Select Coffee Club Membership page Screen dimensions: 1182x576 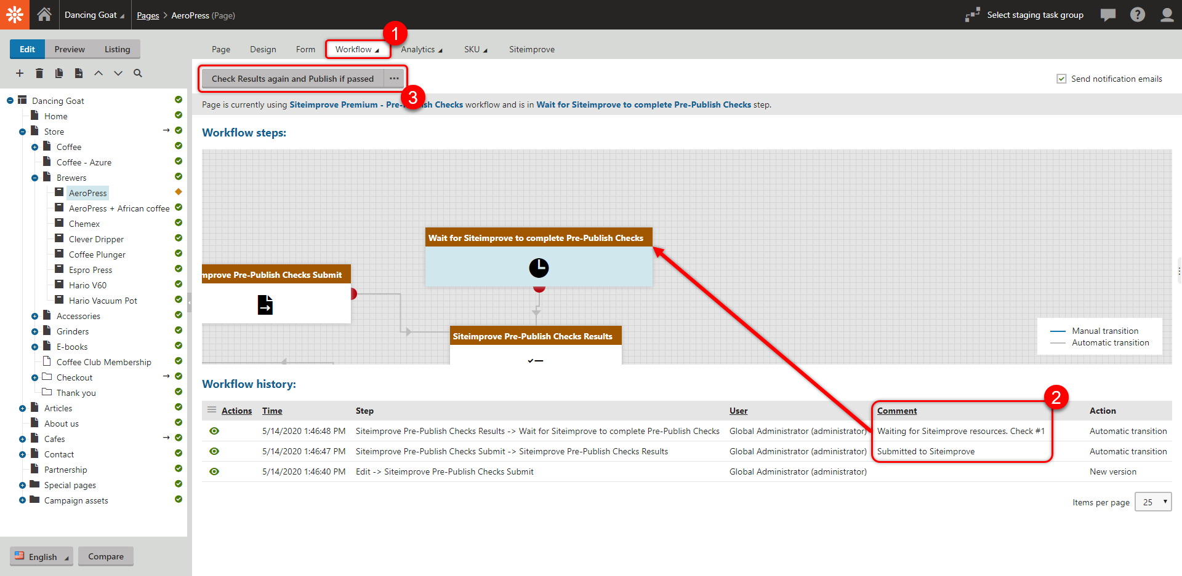click(103, 362)
